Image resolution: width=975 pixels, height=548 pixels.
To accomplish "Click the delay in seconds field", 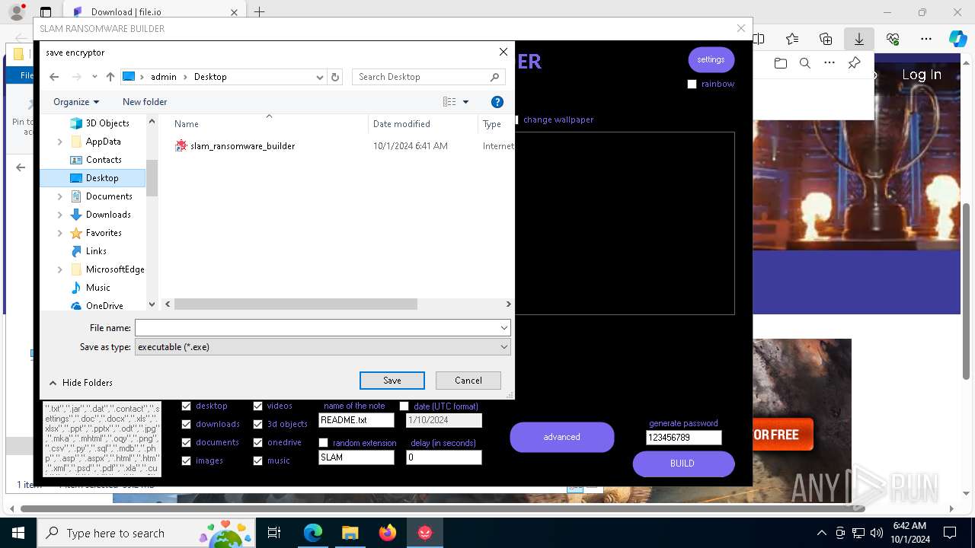I will [444, 457].
